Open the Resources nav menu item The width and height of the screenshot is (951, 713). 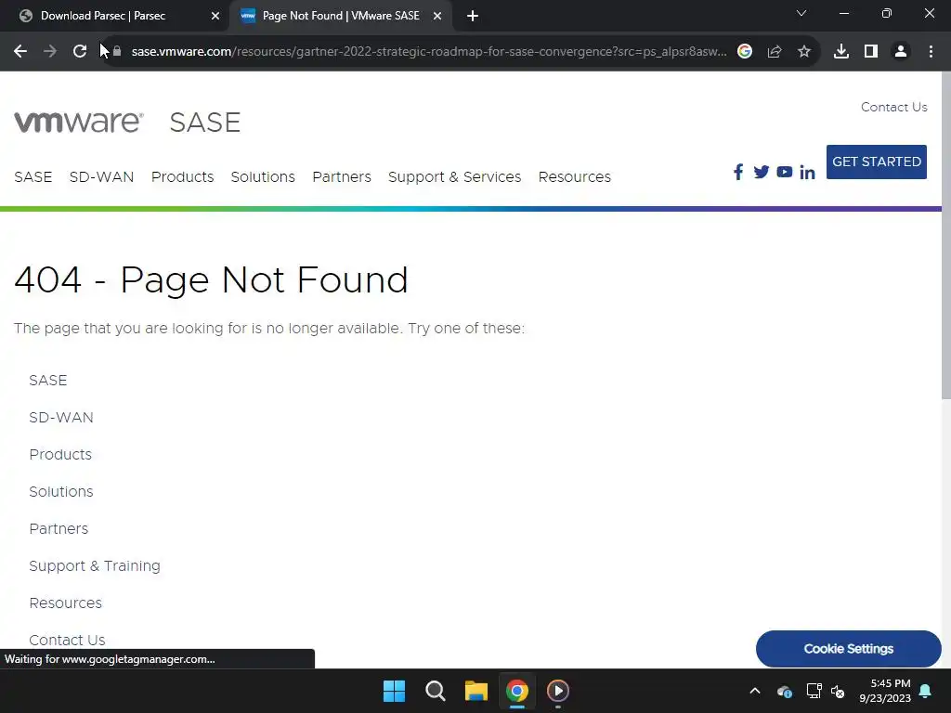[x=574, y=177]
